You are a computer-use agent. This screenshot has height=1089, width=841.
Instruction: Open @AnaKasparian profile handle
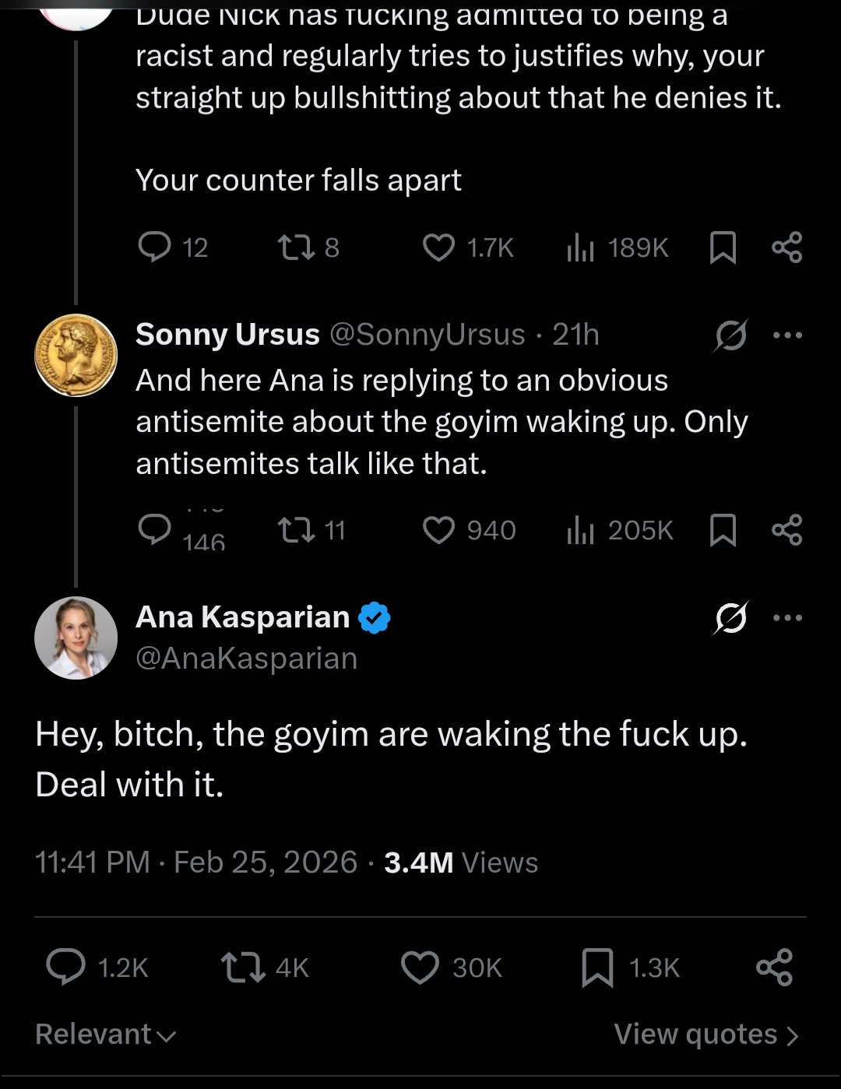[x=246, y=659]
